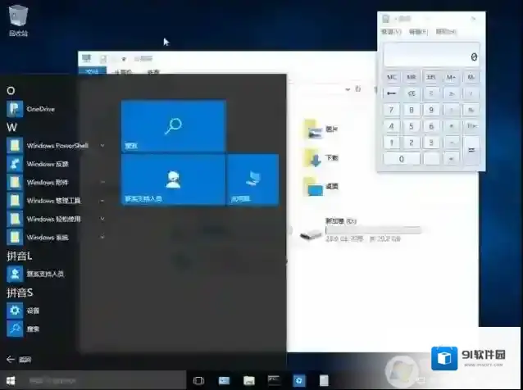Click the Task View taskbar icon

198,380
